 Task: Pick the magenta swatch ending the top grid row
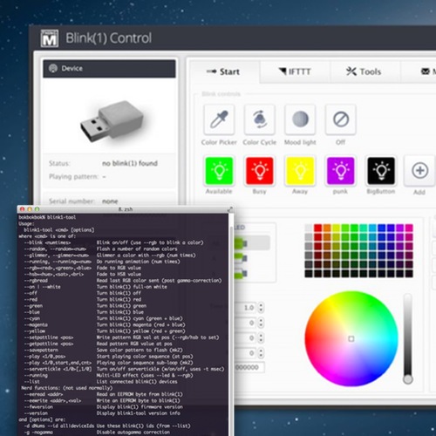[x=409, y=228]
